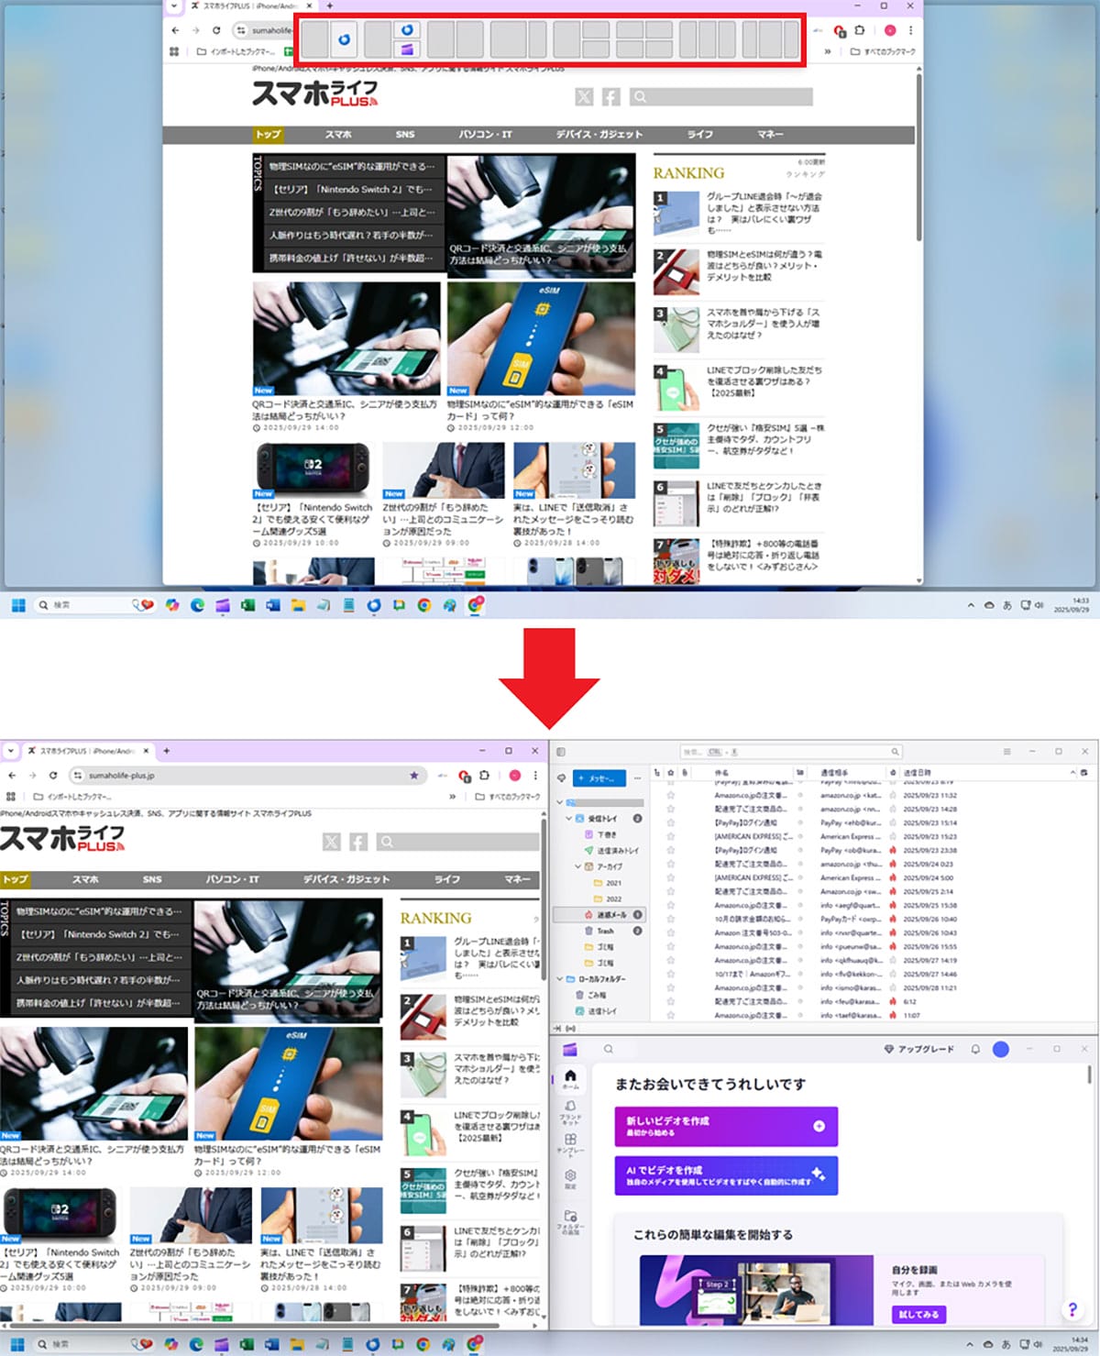Click Chrome extensions puzzle icon in lower window
Viewport: 1100px width, 1356px height.
pos(485,776)
